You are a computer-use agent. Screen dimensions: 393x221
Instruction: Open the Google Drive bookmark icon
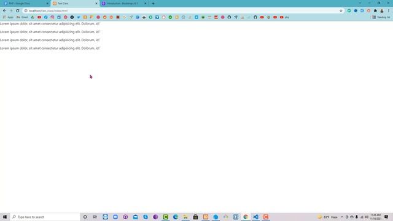33,17
